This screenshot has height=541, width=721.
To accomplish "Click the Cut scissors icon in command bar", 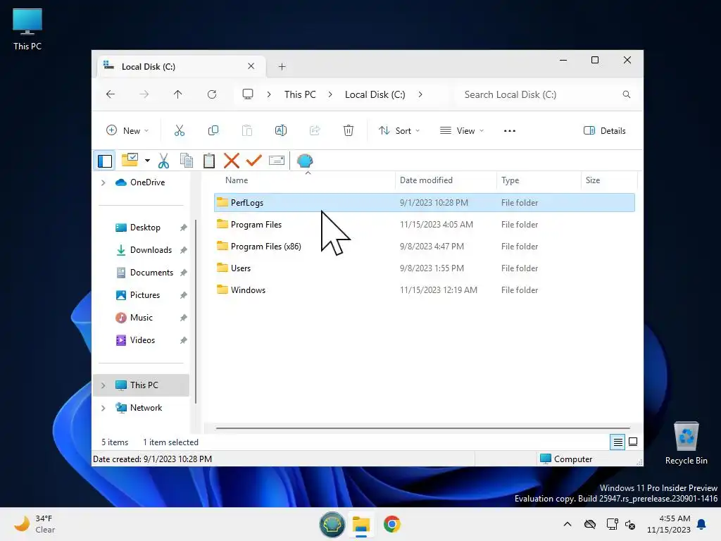I will pyautogui.click(x=180, y=130).
